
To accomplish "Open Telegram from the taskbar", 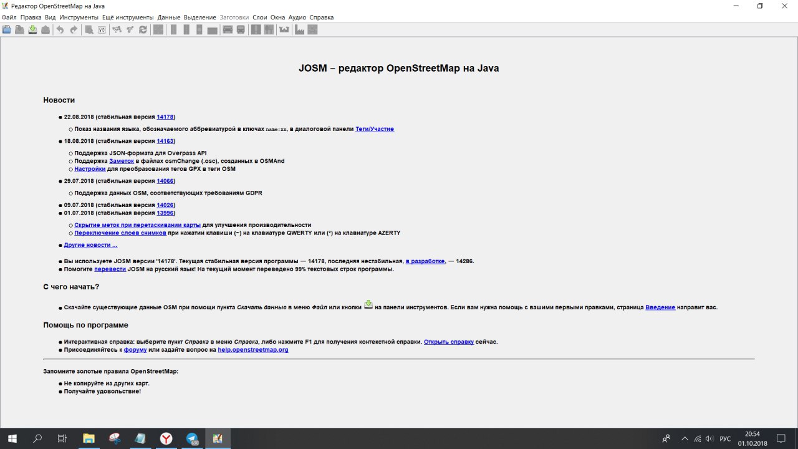I will (192, 438).
